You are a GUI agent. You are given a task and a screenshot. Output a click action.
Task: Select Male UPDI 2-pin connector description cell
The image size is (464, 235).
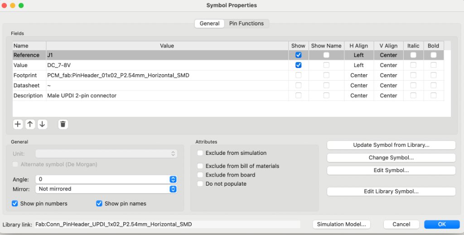point(167,96)
